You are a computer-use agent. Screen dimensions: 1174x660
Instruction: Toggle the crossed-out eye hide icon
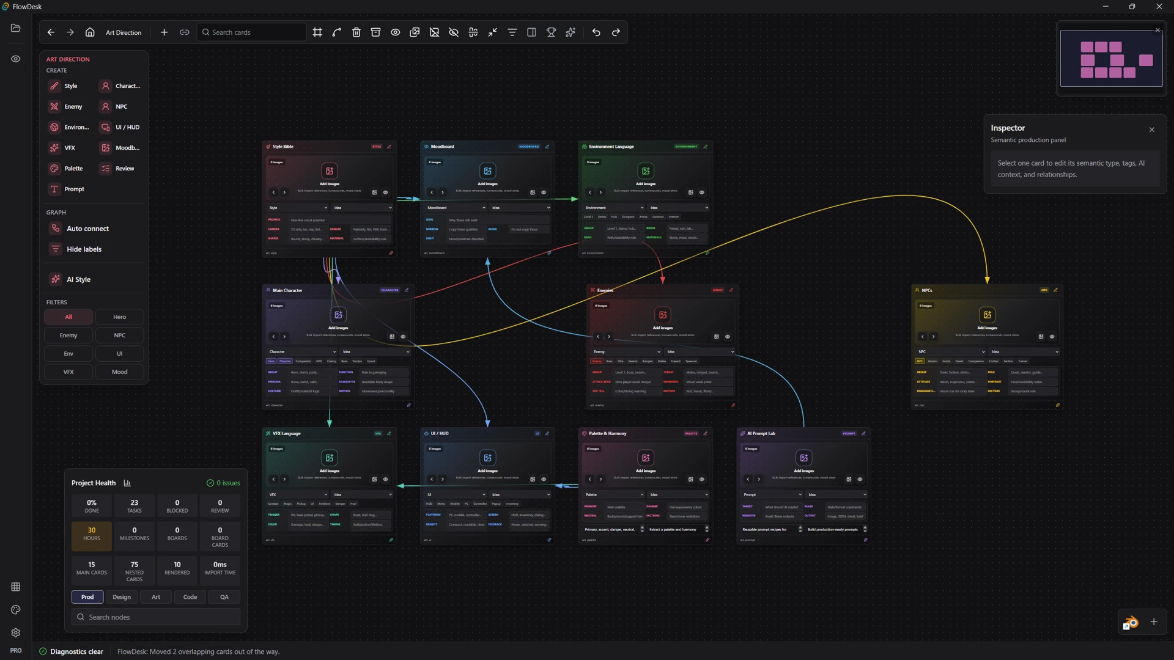pos(454,32)
